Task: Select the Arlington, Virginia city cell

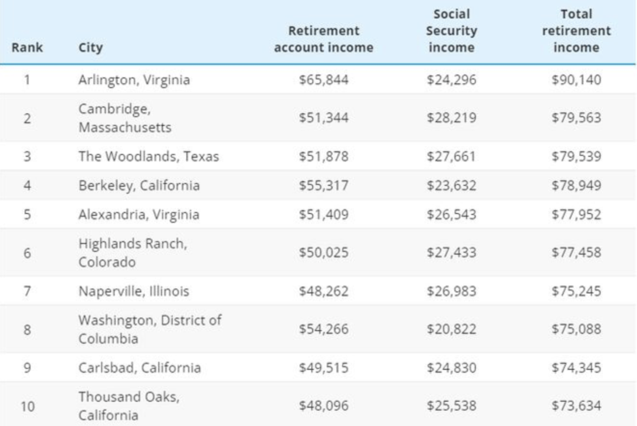Action: [x=134, y=80]
